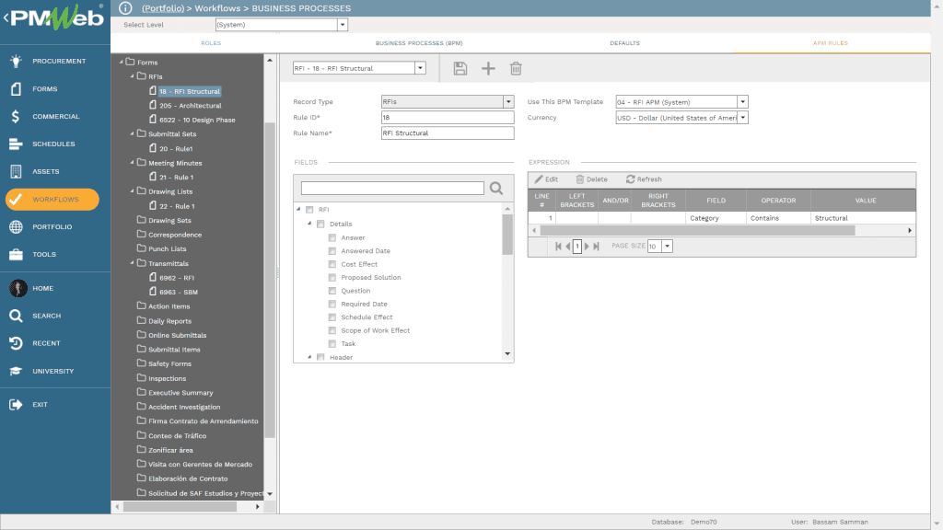Collapse the Submittal Sets folder
The image size is (943, 530).
[x=133, y=133]
